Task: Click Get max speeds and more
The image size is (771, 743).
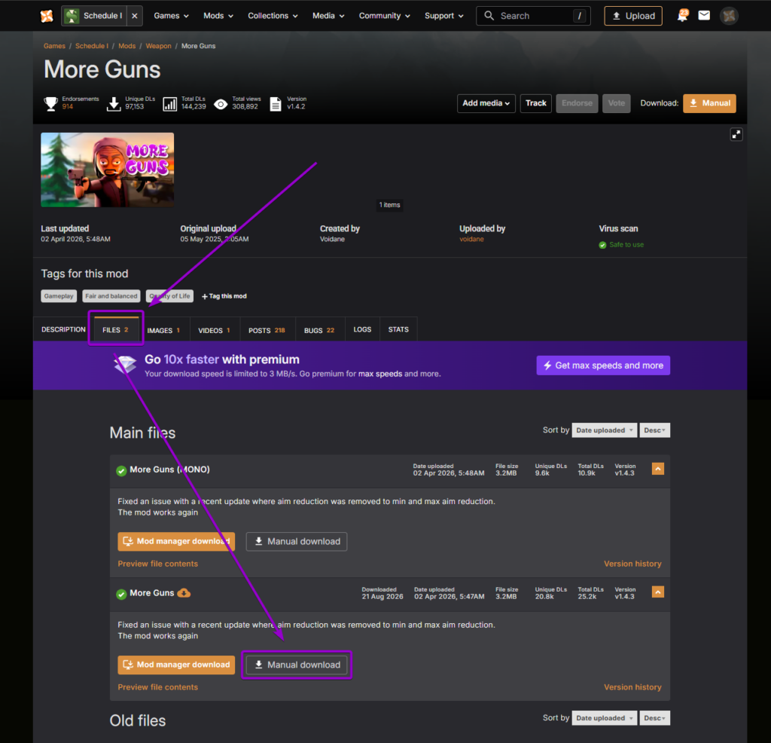Action: click(603, 365)
